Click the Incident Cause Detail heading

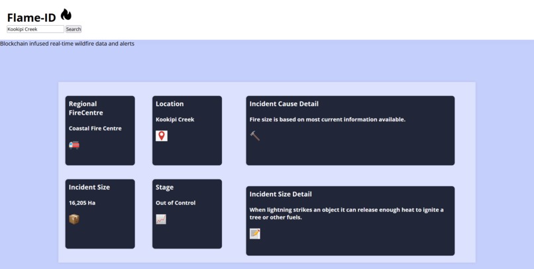point(284,104)
